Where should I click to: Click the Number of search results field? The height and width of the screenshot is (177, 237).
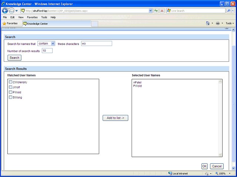[47, 51]
